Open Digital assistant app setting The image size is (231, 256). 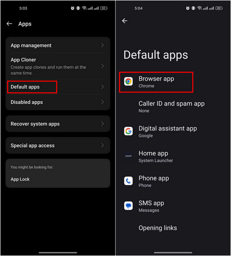[173, 132]
